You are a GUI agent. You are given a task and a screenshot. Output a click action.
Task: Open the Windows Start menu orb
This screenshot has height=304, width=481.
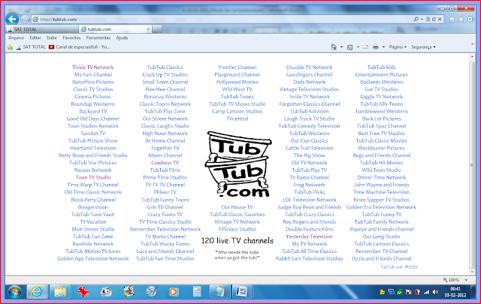point(14,292)
